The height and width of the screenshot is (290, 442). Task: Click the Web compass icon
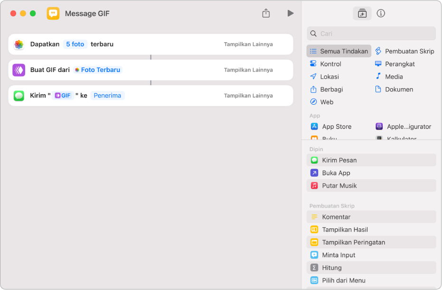pyautogui.click(x=313, y=102)
